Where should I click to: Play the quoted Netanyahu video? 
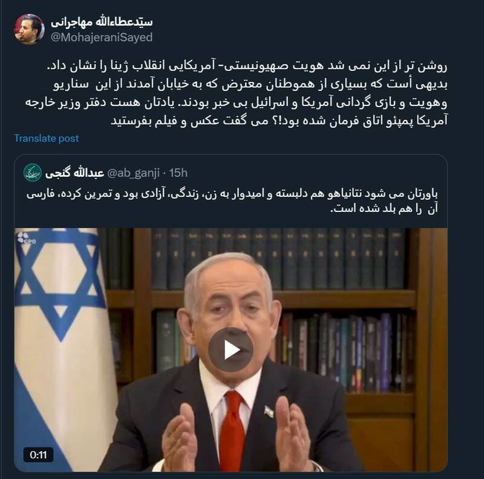coord(231,350)
